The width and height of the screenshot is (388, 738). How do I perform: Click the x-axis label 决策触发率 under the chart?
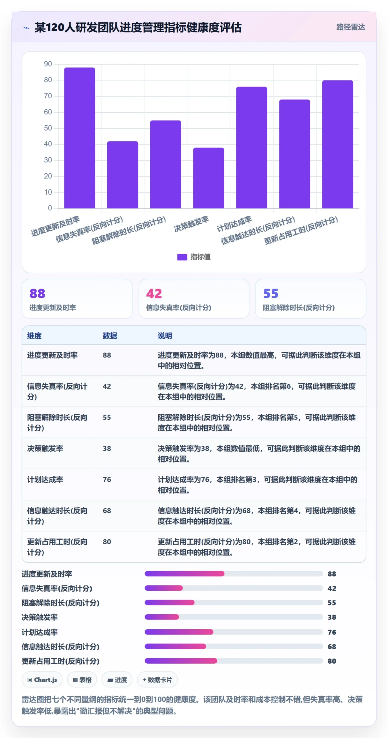tap(191, 224)
